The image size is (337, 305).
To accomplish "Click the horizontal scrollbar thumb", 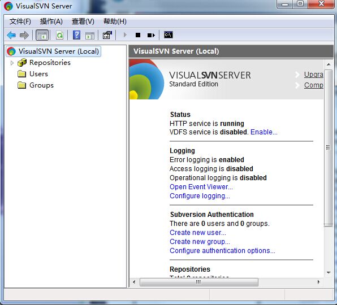I will coord(198,282).
